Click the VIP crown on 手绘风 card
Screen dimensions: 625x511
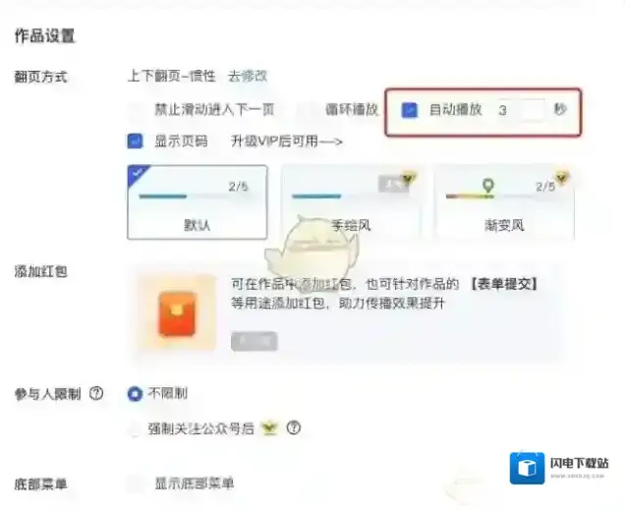(409, 178)
